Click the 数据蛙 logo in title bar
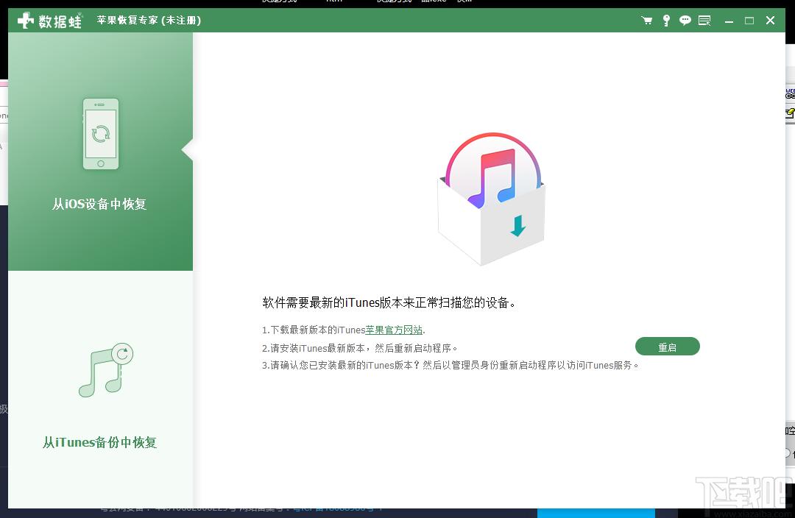This screenshot has width=795, height=518. click(x=50, y=21)
